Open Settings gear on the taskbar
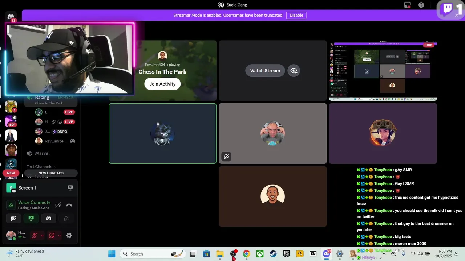 click(340, 254)
